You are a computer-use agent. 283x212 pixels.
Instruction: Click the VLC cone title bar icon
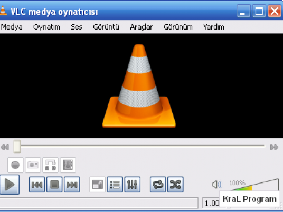pos(3,11)
